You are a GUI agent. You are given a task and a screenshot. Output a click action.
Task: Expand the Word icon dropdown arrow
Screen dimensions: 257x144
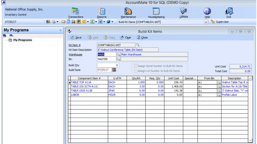coord(104,22)
